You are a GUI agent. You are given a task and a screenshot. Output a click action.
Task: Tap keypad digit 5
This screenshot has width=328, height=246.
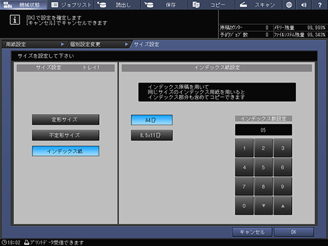pyautogui.click(x=263, y=167)
